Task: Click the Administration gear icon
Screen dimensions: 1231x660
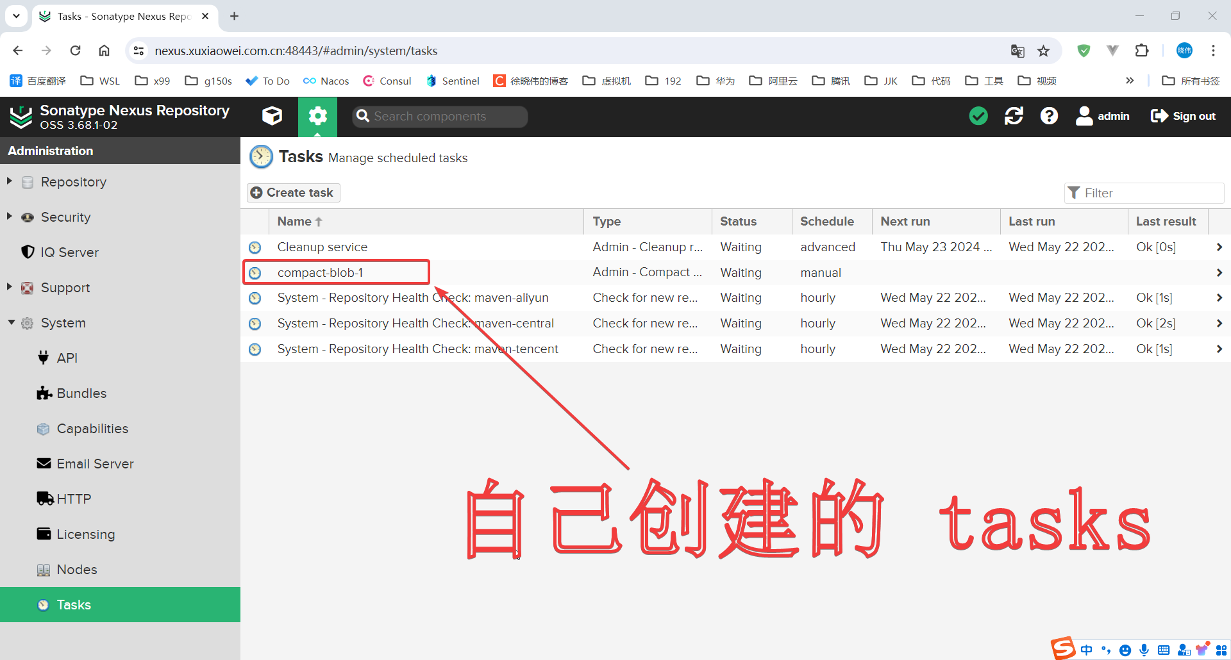Action: [317, 116]
